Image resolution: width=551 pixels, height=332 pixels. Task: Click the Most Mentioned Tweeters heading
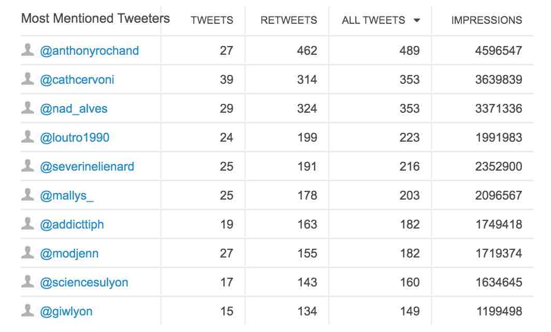(x=95, y=19)
